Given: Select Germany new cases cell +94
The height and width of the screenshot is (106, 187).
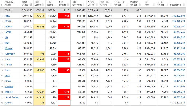Looking at the screenshot, I should click(40, 54).
